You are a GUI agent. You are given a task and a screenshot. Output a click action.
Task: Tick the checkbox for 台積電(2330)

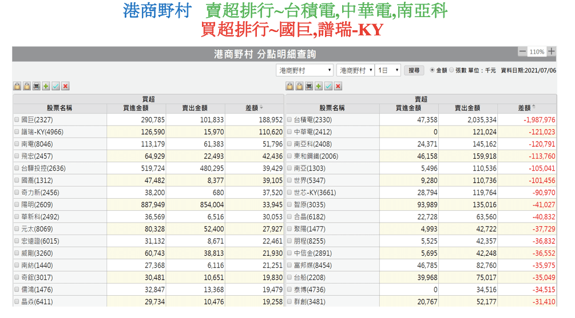point(289,120)
